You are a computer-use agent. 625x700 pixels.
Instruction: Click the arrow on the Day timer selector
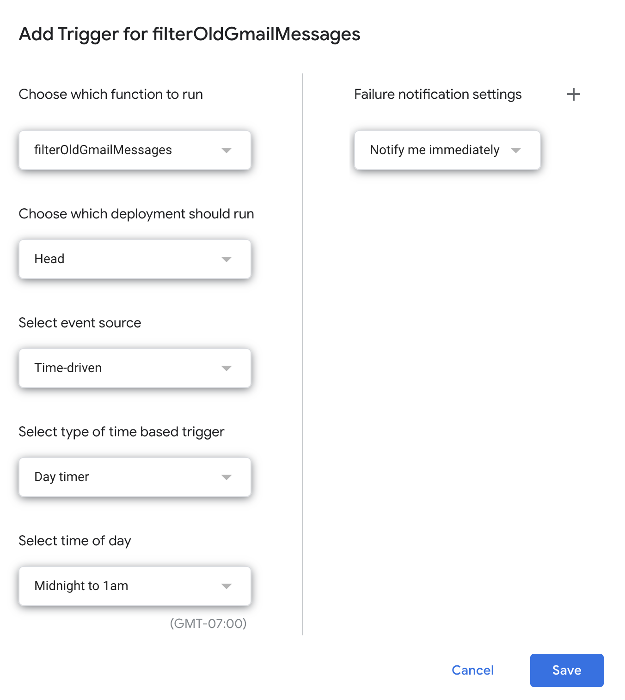point(227,477)
